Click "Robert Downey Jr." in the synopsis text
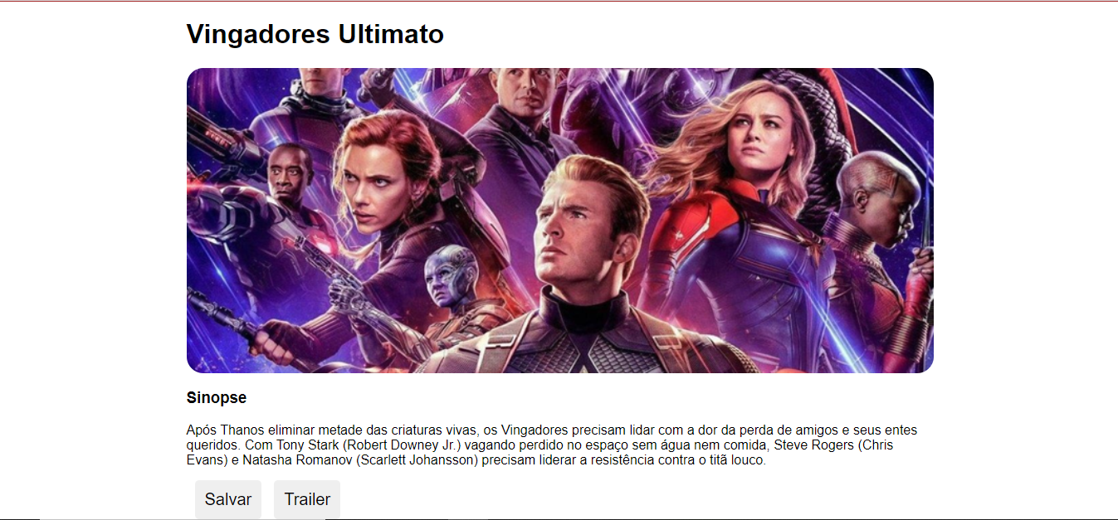Image resolution: width=1118 pixels, height=520 pixels. (401, 445)
